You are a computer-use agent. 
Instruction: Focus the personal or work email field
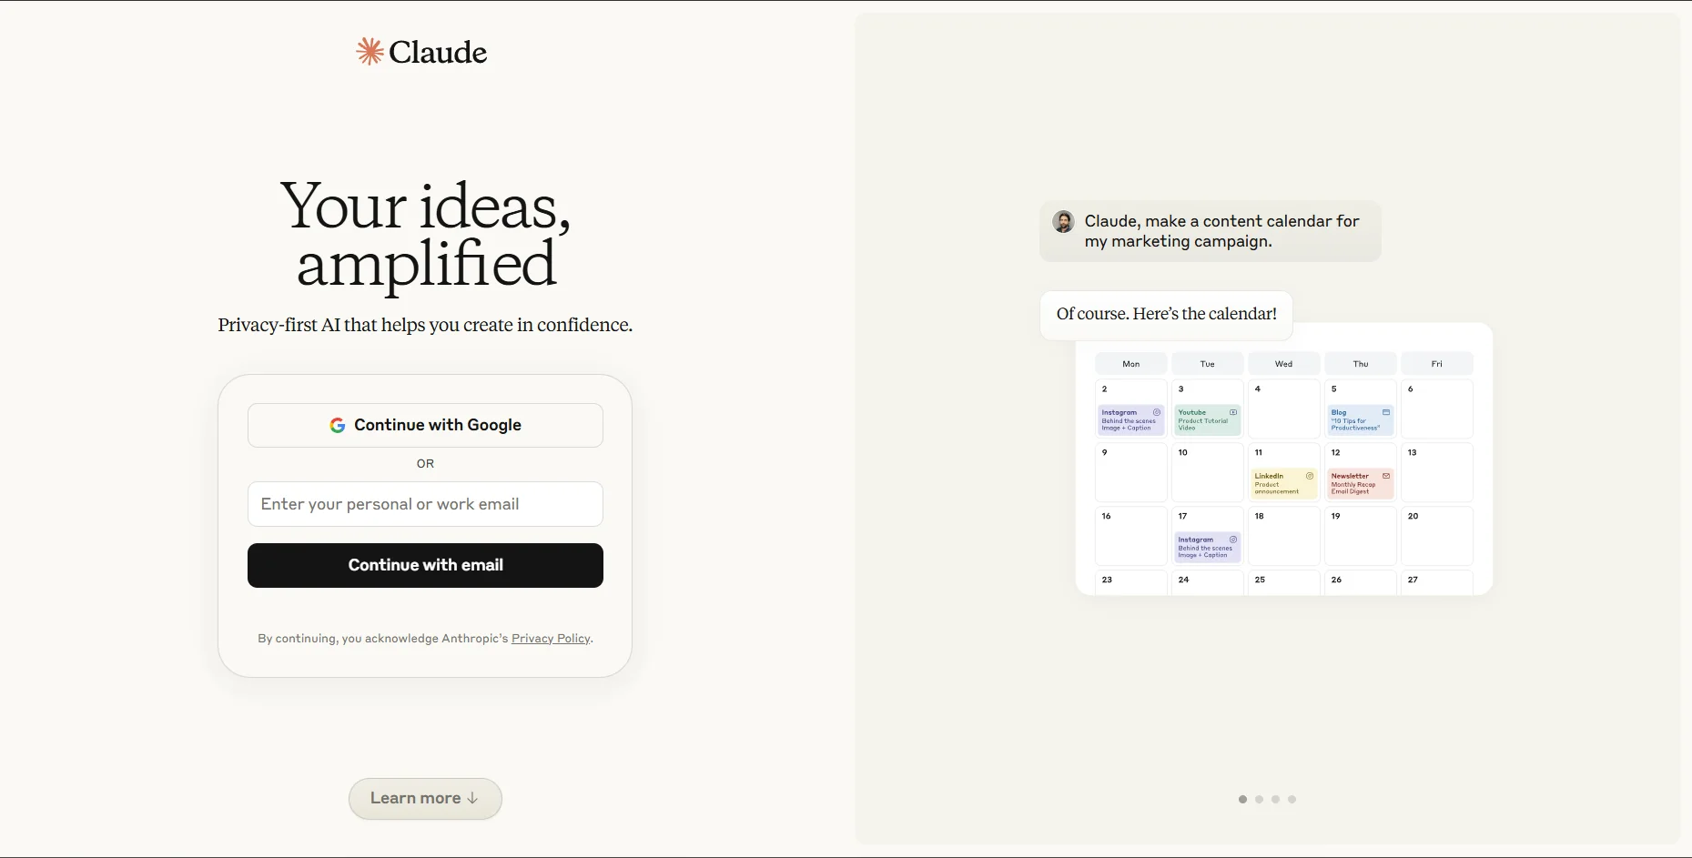click(x=425, y=504)
